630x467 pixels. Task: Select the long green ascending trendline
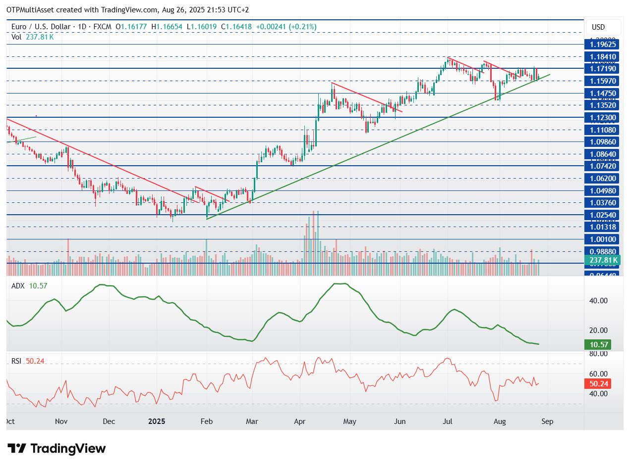tap(378, 147)
